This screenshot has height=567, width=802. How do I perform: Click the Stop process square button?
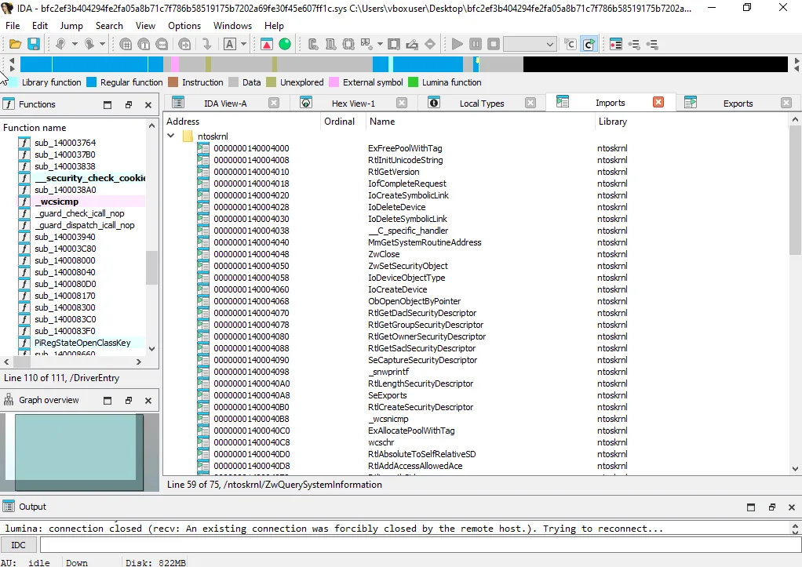(x=493, y=45)
